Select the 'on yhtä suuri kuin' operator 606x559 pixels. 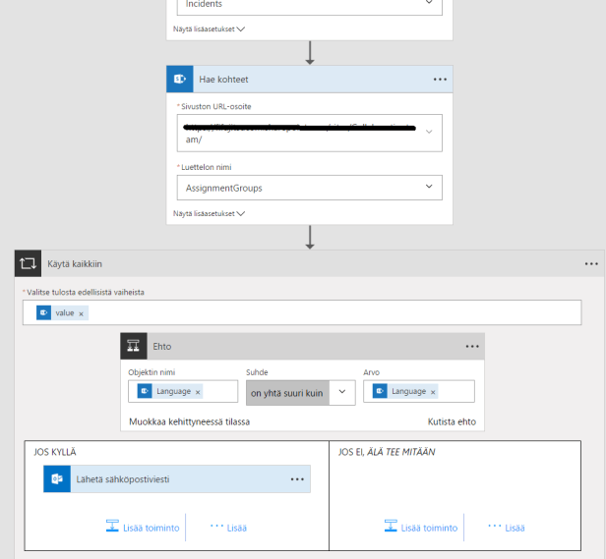(287, 393)
